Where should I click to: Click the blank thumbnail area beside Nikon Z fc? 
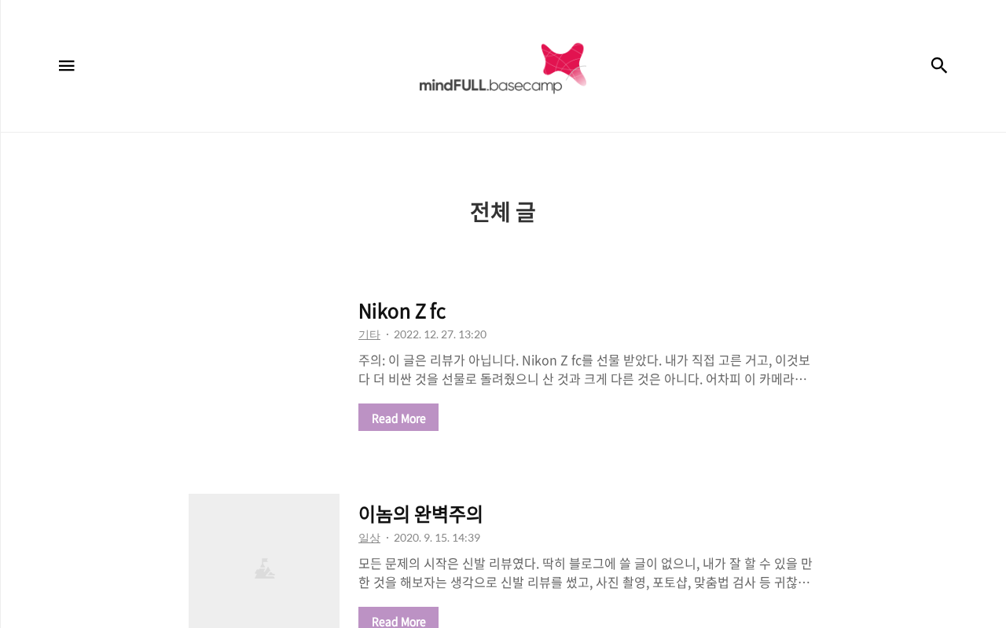(x=264, y=365)
